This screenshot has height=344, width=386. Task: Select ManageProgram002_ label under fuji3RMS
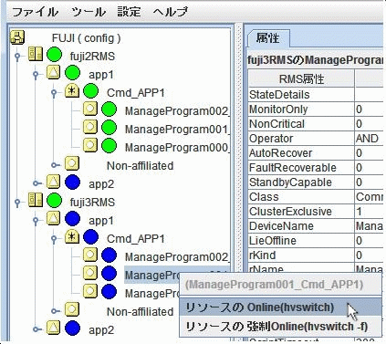click(177, 257)
